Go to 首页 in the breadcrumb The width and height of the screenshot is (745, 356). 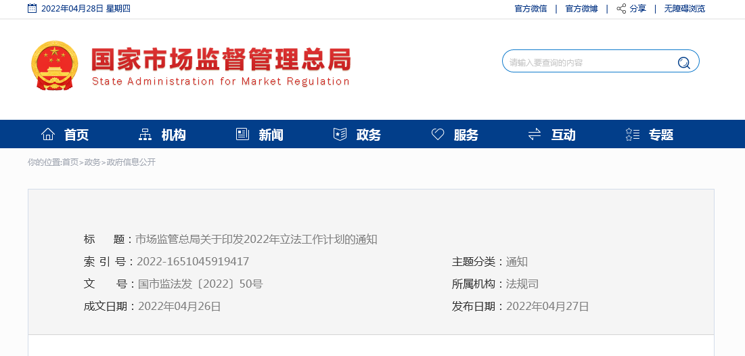pyautogui.click(x=70, y=162)
